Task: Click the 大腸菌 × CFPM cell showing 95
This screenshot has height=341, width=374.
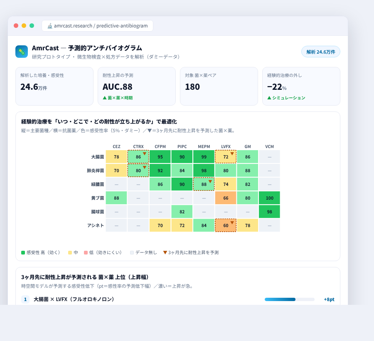Action: 160,157
